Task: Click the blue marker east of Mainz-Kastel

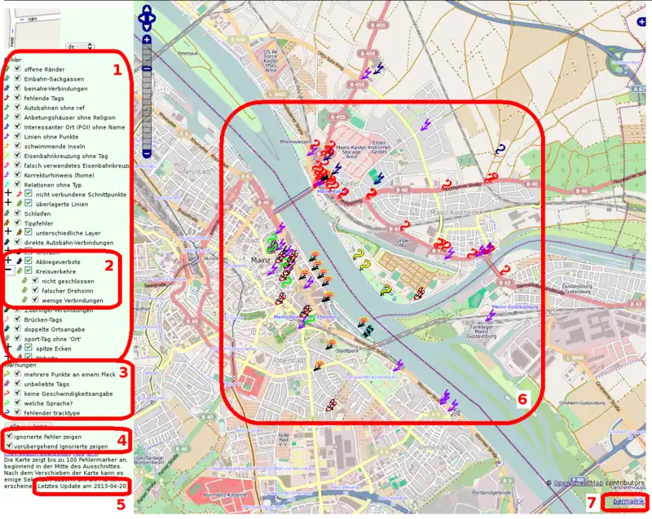Action: coord(500,148)
